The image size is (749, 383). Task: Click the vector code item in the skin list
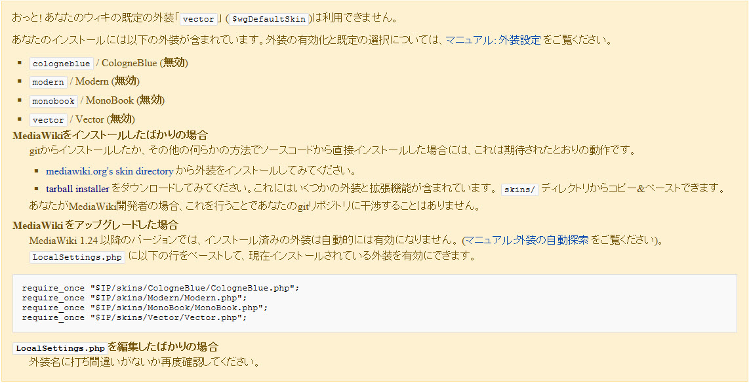point(48,119)
